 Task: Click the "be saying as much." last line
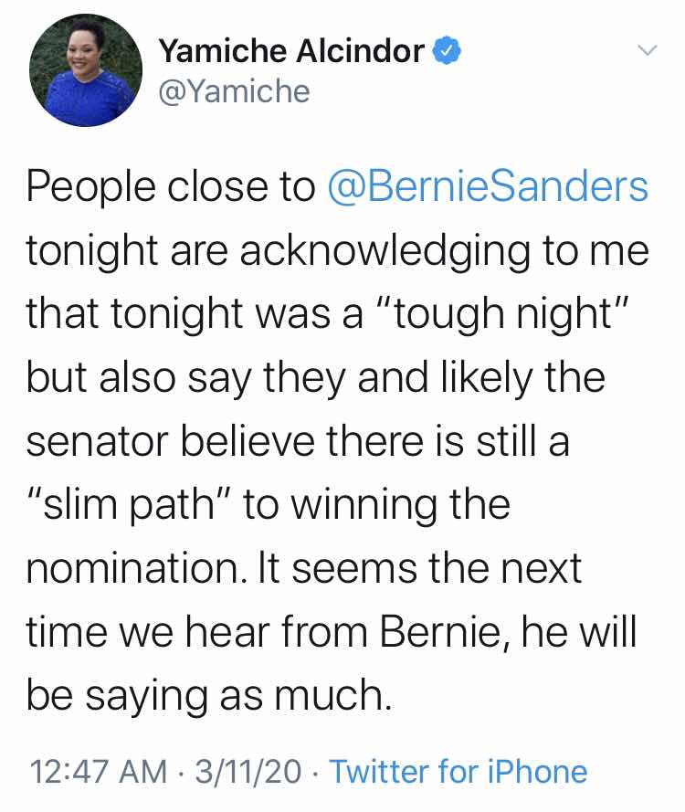[x=209, y=696]
